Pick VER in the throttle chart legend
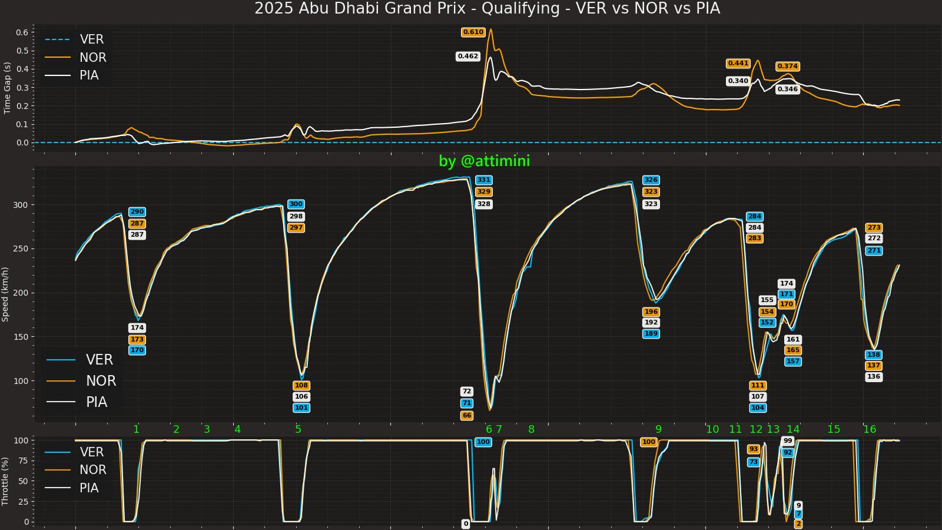This screenshot has height=530, width=942. click(74, 452)
